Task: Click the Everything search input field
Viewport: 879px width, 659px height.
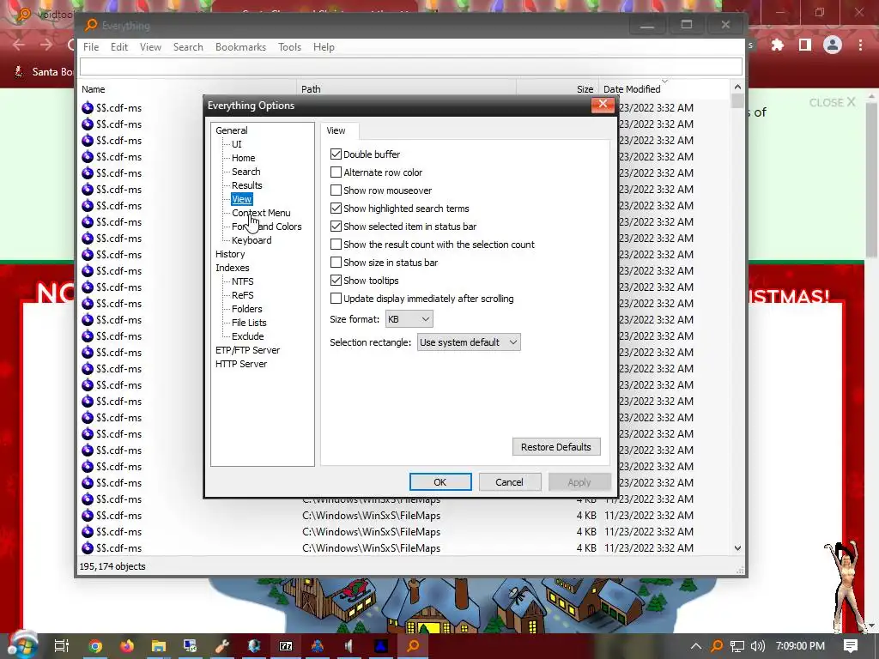Action: (x=411, y=67)
